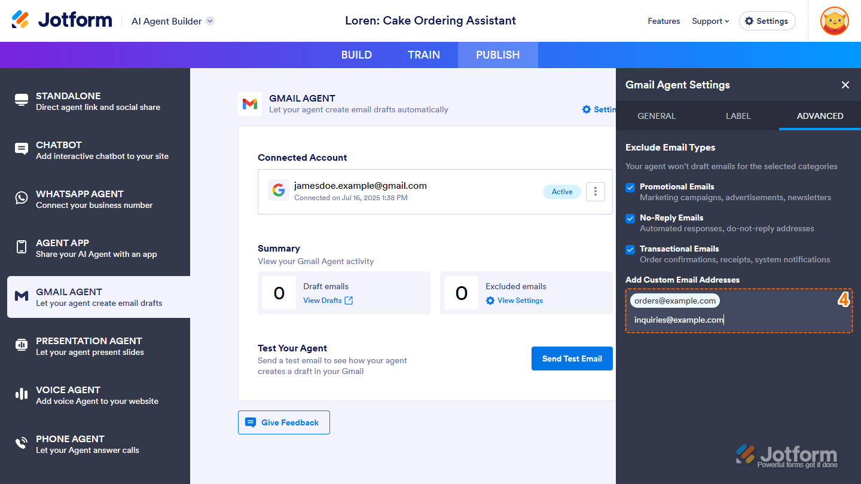Viewport: 861px width, 484px height.
Task: Click the gear icon beside View Settings
Action: pos(490,301)
